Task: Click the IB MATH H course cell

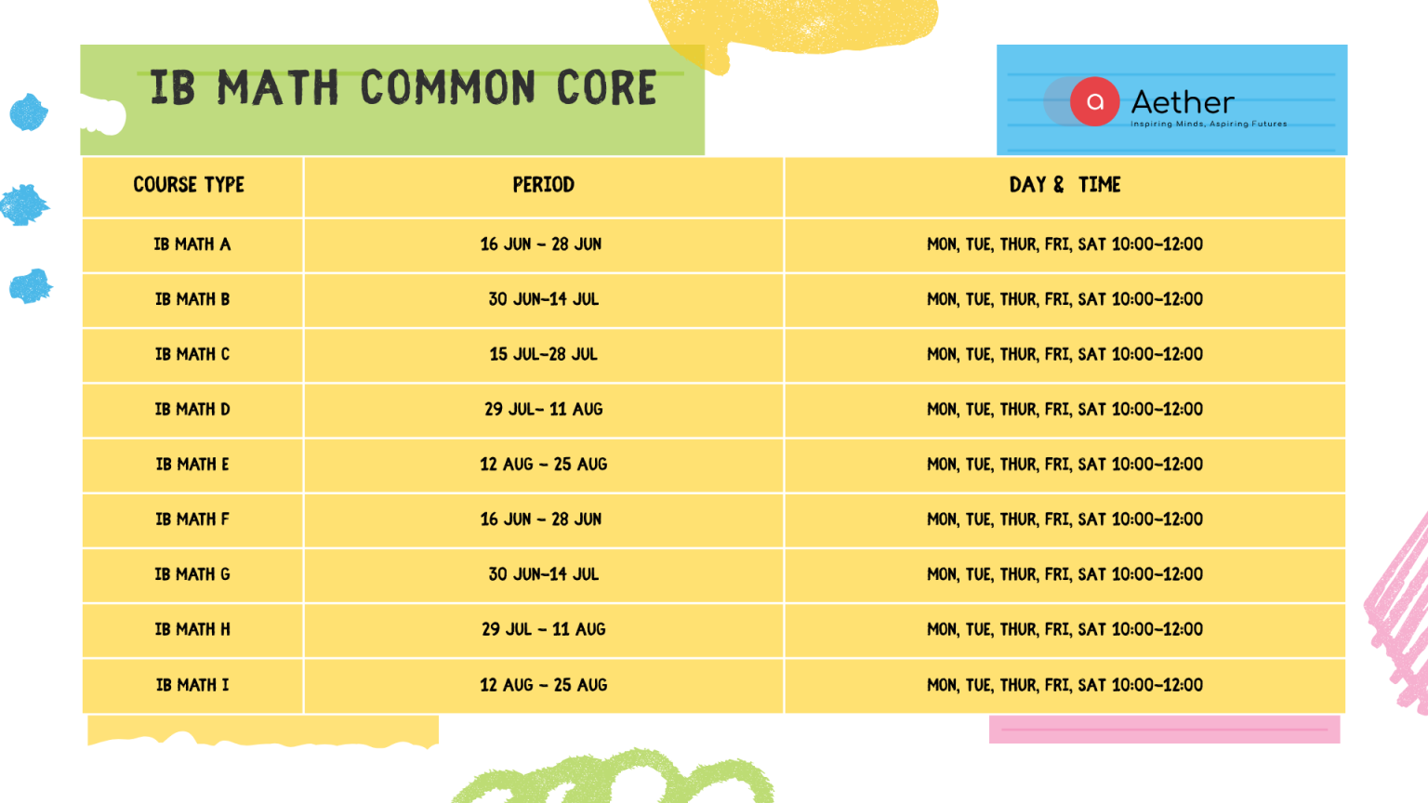Action: tap(192, 629)
